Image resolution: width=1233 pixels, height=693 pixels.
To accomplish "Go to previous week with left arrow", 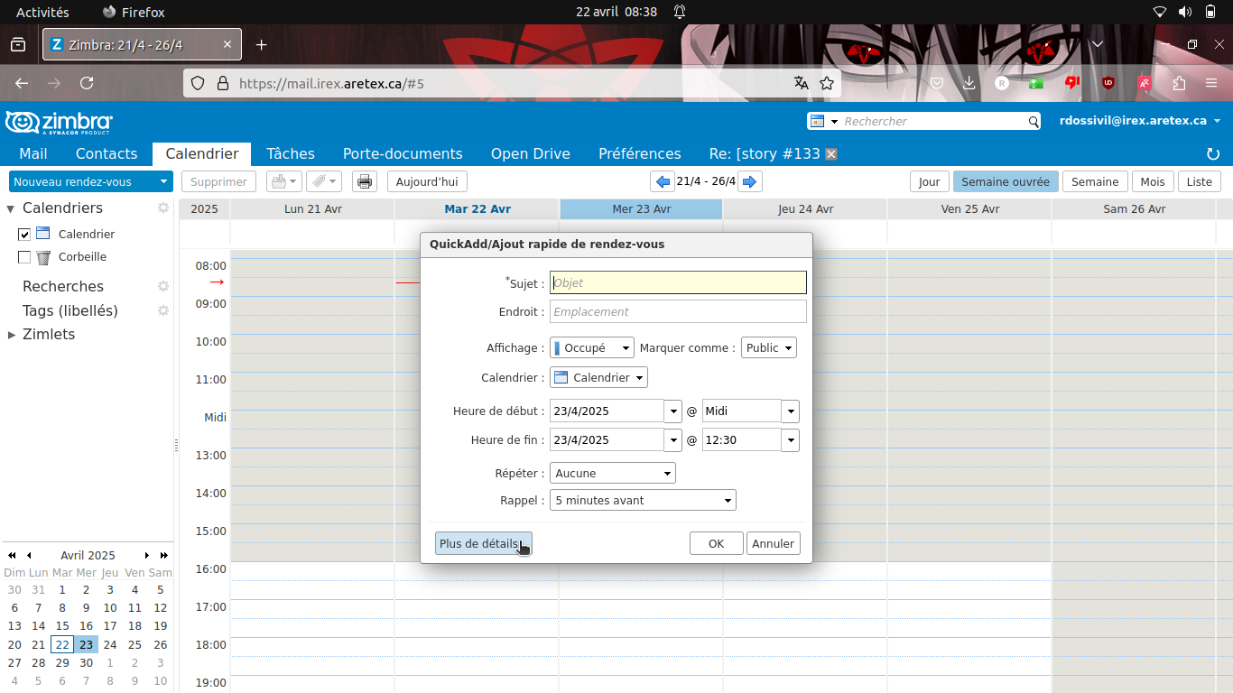I will [663, 181].
